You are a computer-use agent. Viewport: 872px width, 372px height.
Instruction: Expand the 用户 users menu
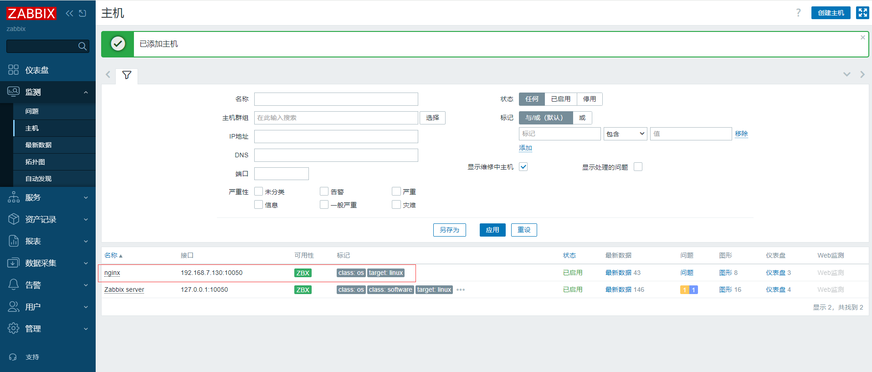(48, 307)
